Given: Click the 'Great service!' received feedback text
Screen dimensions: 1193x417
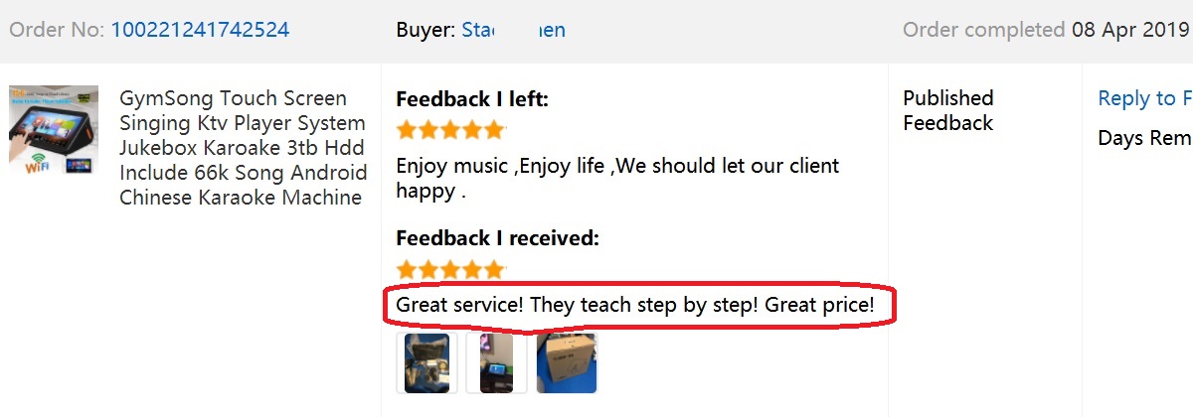Looking at the screenshot, I should (x=635, y=305).
